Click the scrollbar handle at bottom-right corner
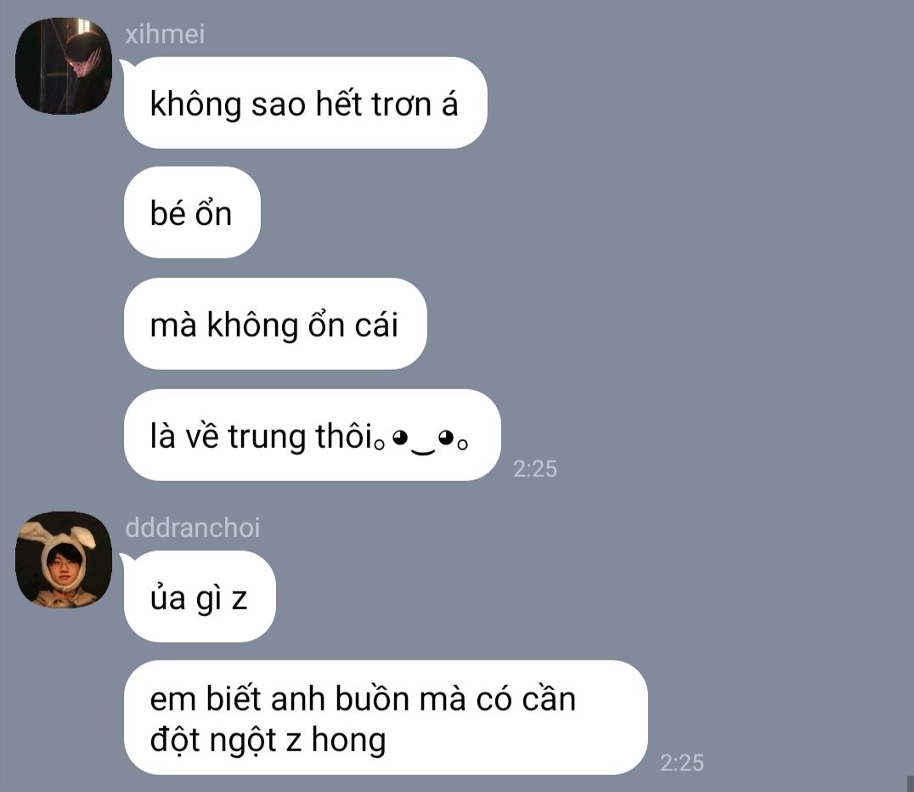Image resolution: width=914 pixels, height=792 pixels. point(910,784)
